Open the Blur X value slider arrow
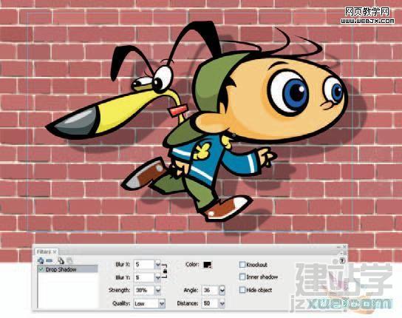The width and height of the screenshot is (402, 318). [x=158, y=264]
